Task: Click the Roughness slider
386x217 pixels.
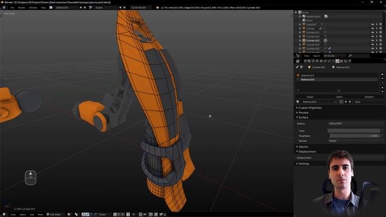Action: coord(355,136)
